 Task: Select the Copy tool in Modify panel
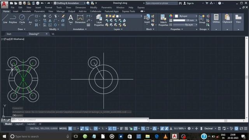coord(45,21)
